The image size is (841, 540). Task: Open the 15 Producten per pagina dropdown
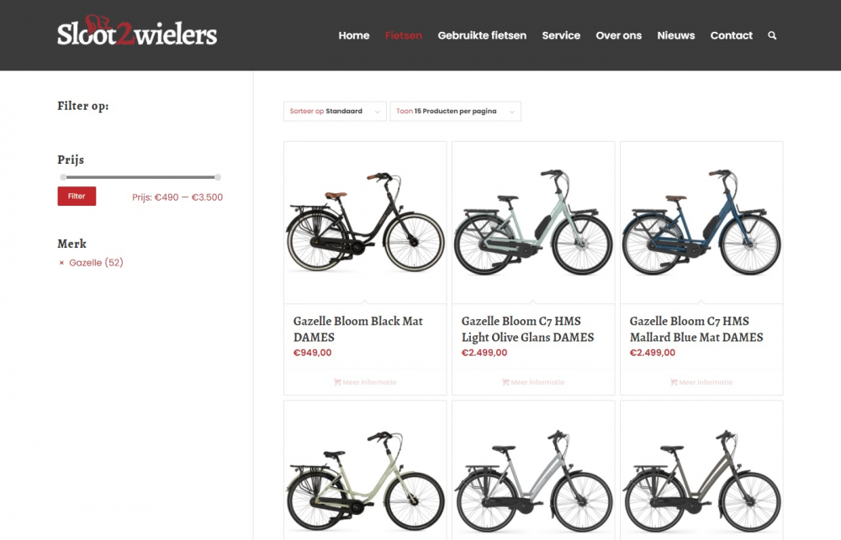click(x=455, y=112)
